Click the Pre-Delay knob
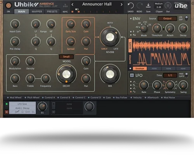The width and height of the screenshot is (194, 155). pos(15,41)
